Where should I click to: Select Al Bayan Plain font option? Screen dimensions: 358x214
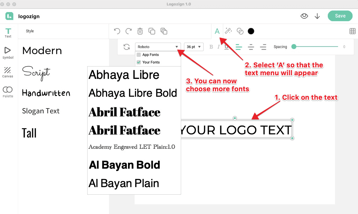(x=124, y=183)
